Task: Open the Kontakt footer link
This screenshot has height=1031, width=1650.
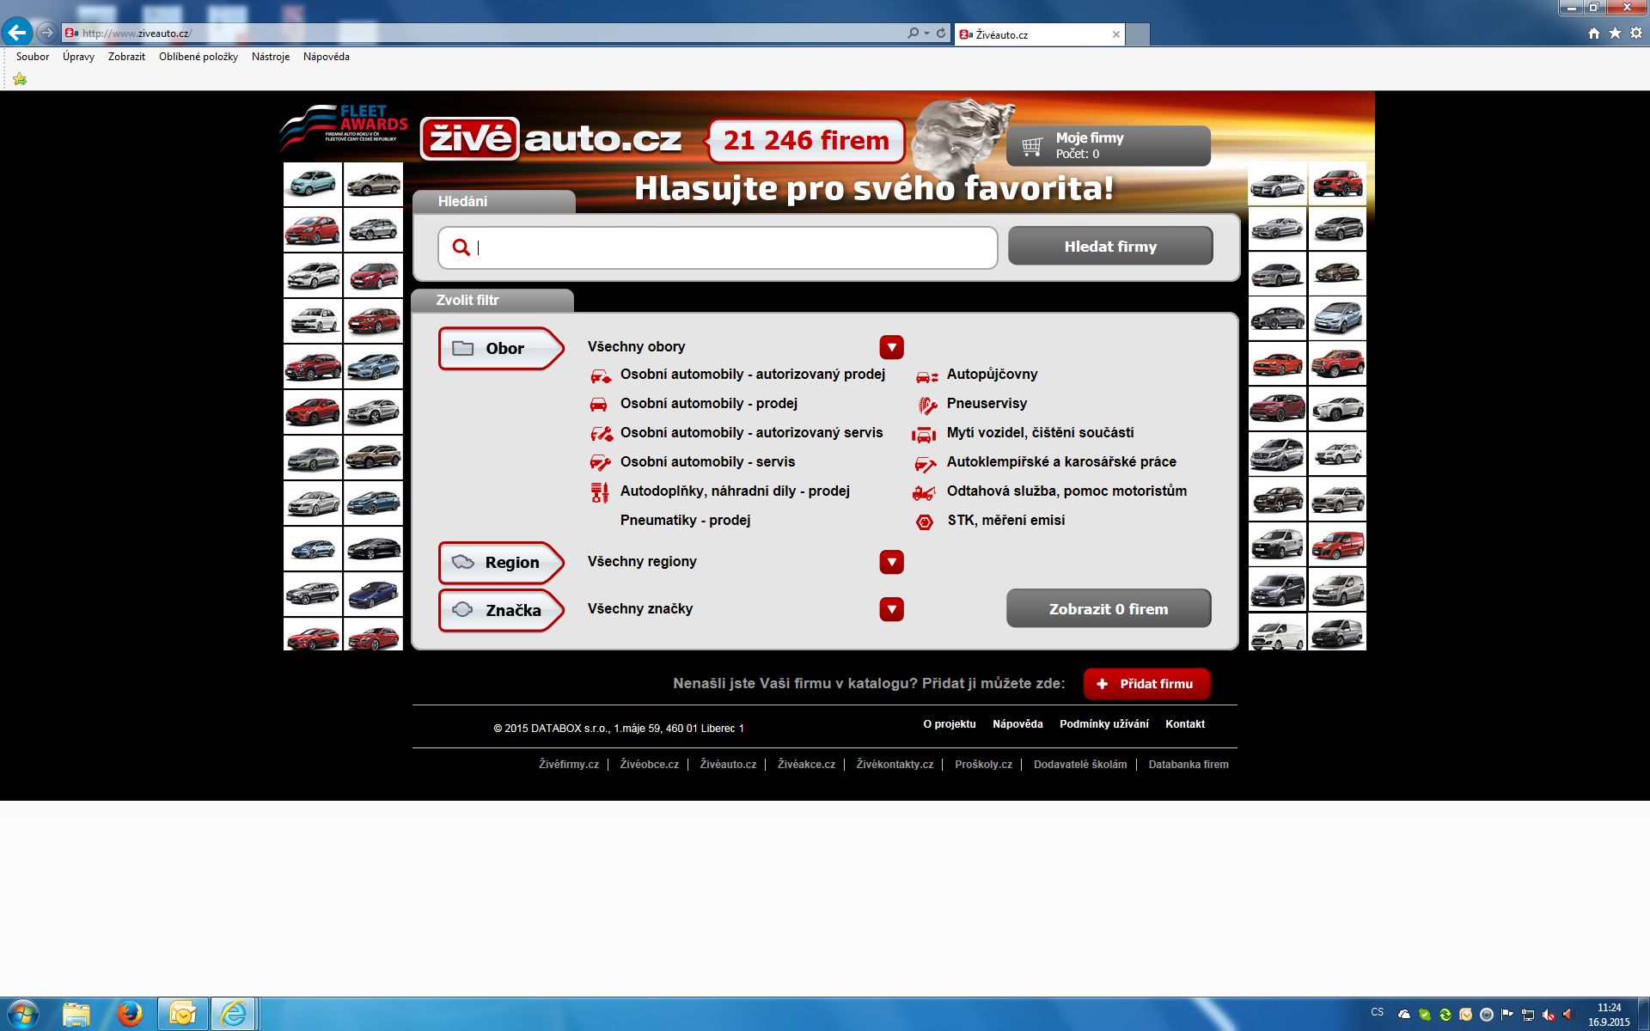Action: 1185,724
